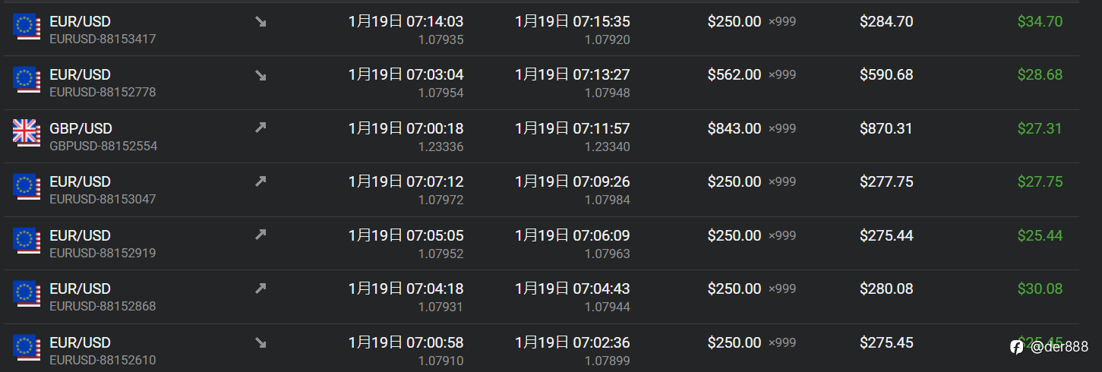Click the ×999 multiplier on the $843.00 trade
The height and width of the screenshot is (372, 1102).
point(782,129)
